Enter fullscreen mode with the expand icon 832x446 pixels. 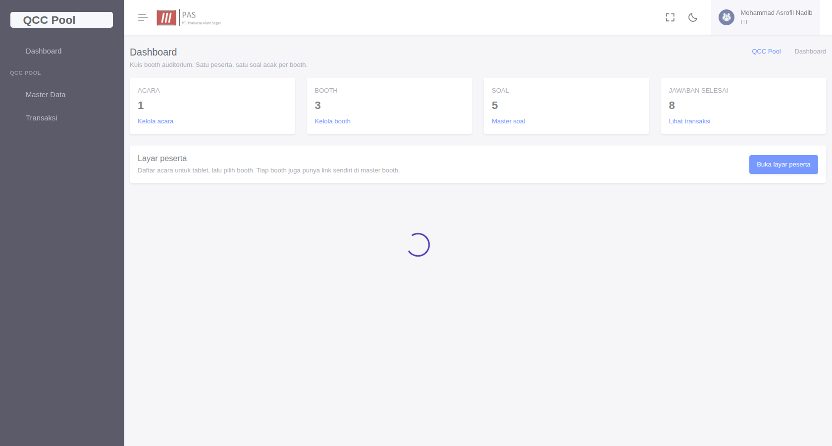coord(670,17)
